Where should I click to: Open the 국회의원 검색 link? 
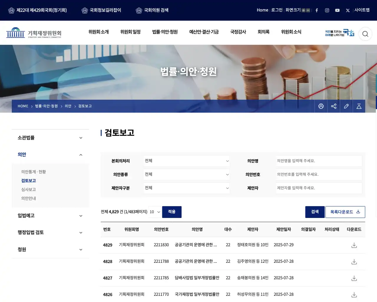[152, 10]
